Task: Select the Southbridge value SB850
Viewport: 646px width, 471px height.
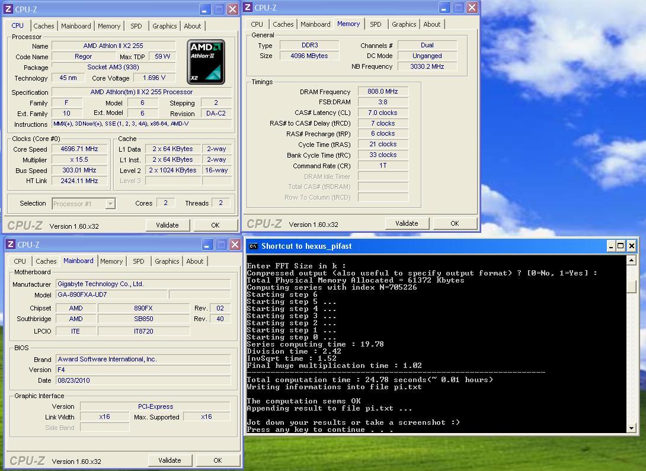Action: pyautogui.click(x=143, y=319)
